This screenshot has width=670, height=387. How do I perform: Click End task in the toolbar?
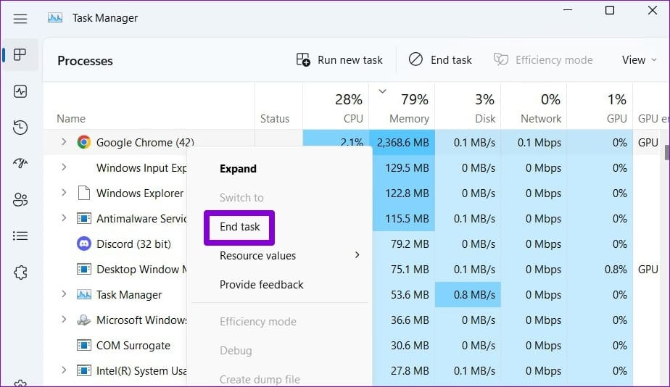(x=440, y=60)
